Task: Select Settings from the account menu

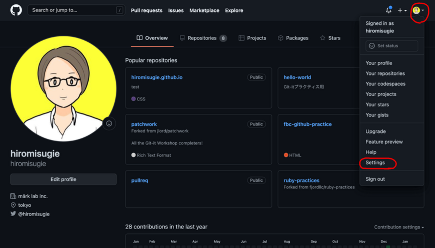Action: (376, 163)
